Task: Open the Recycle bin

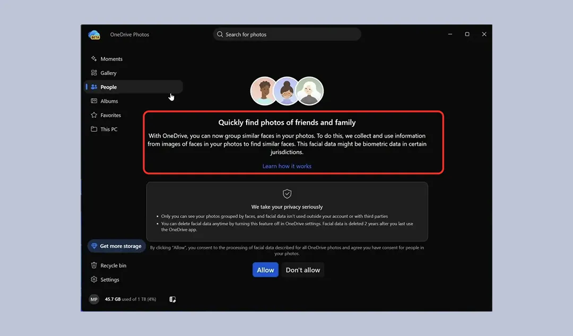Action: 114,265
